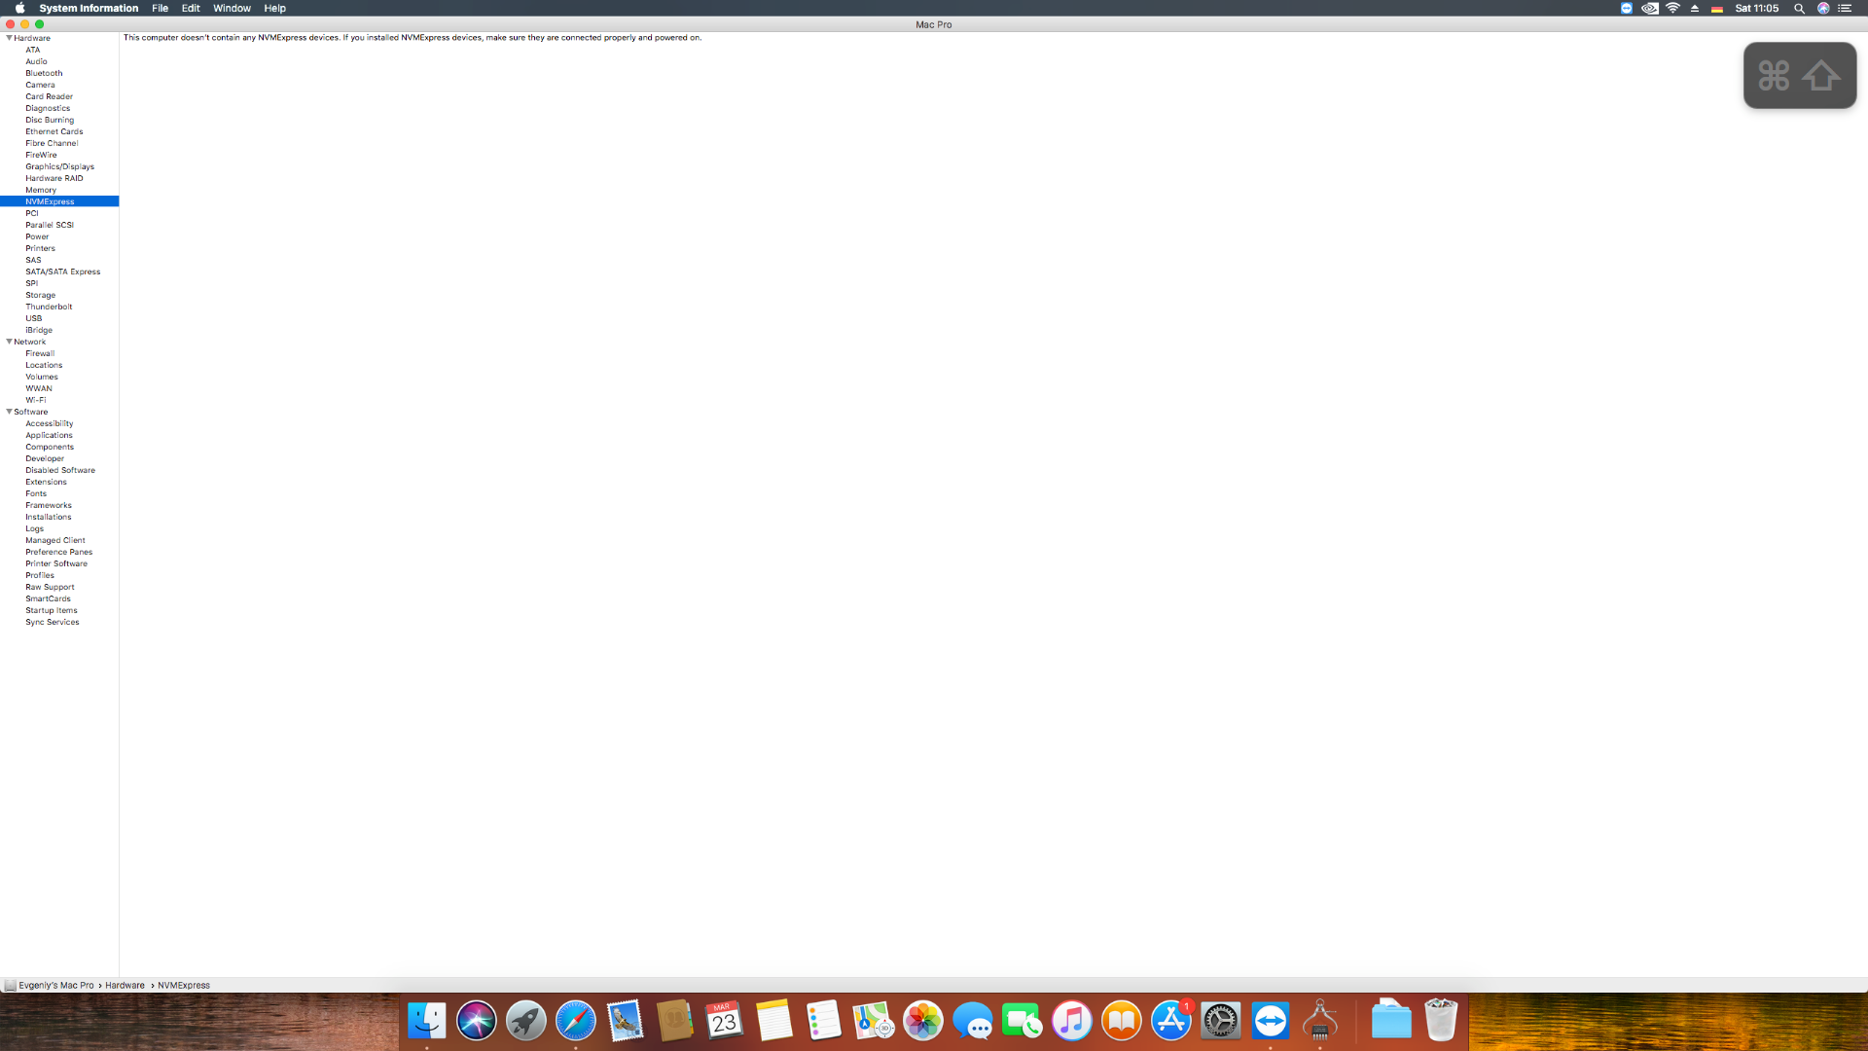This screenshot has width=1868, height=1051.
Task: Click the NVIDIA menu bar icon
Action: [1650, 8]
